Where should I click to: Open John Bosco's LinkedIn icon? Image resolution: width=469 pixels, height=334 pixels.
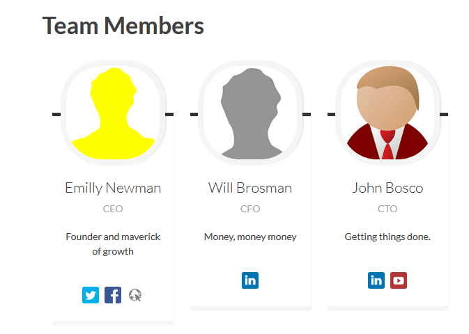[376, 280]
